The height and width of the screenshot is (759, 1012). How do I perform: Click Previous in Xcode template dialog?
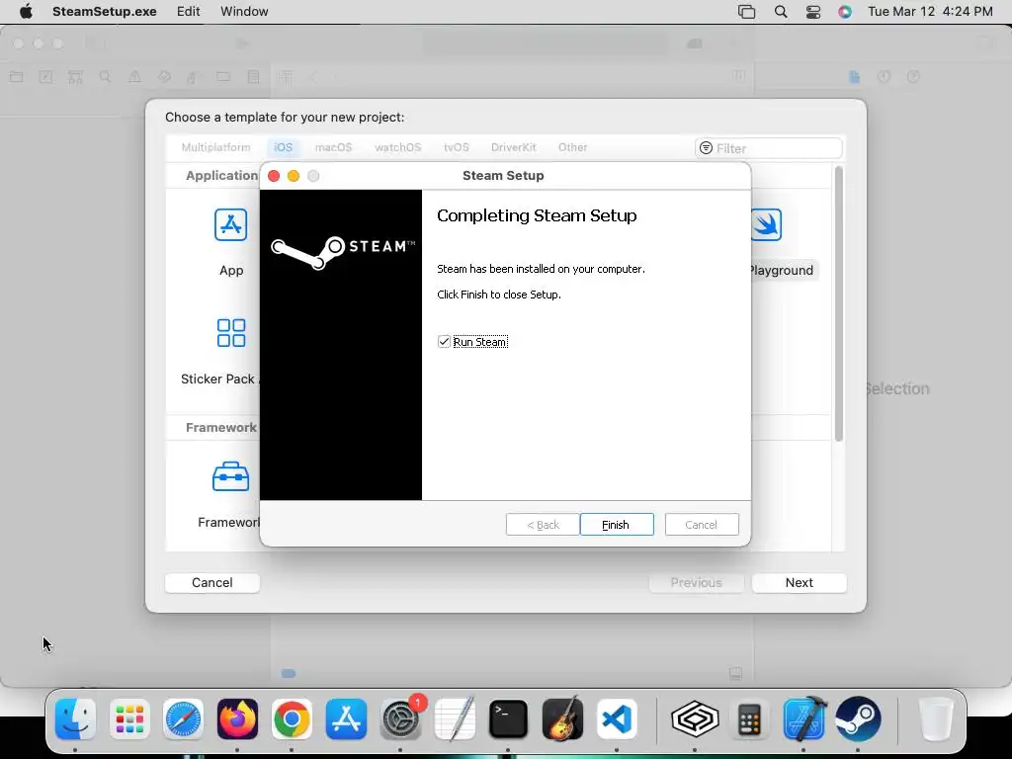pyautogui.click(x=697, y=583)
